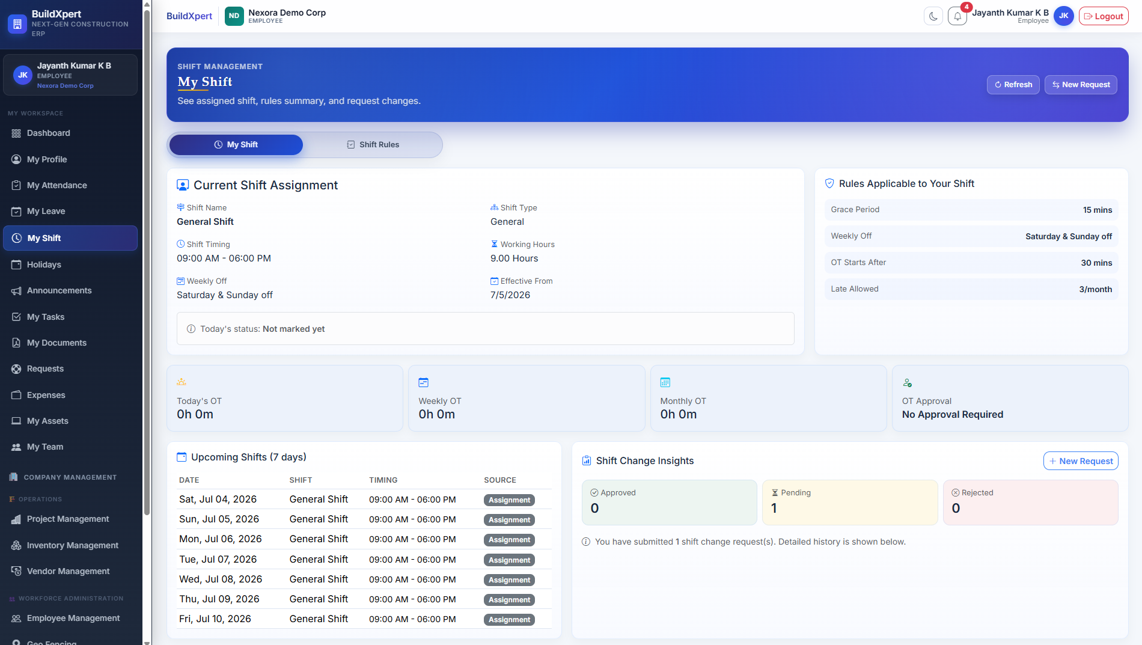The height and width of the screenshot is (645, 1142).
Task: Open Inventory Management in sidebar
Action: pos(70,545)
